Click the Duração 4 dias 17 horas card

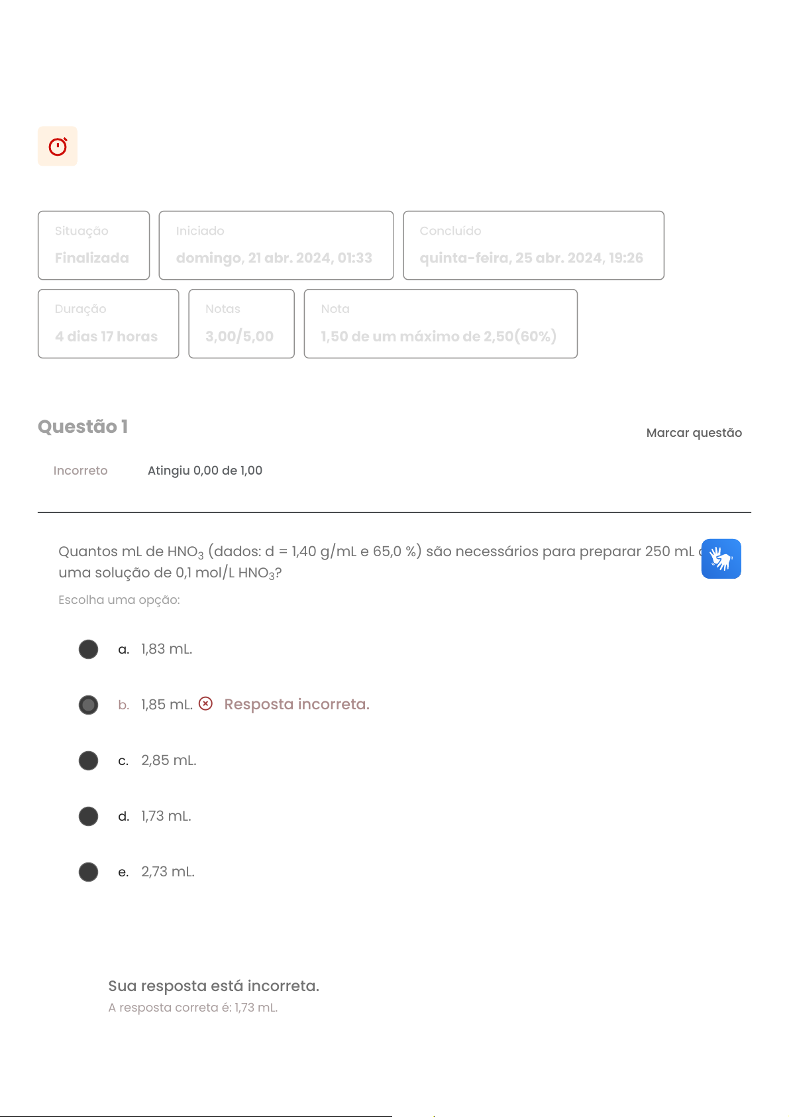pyautogui.click(x=108, y=323)
